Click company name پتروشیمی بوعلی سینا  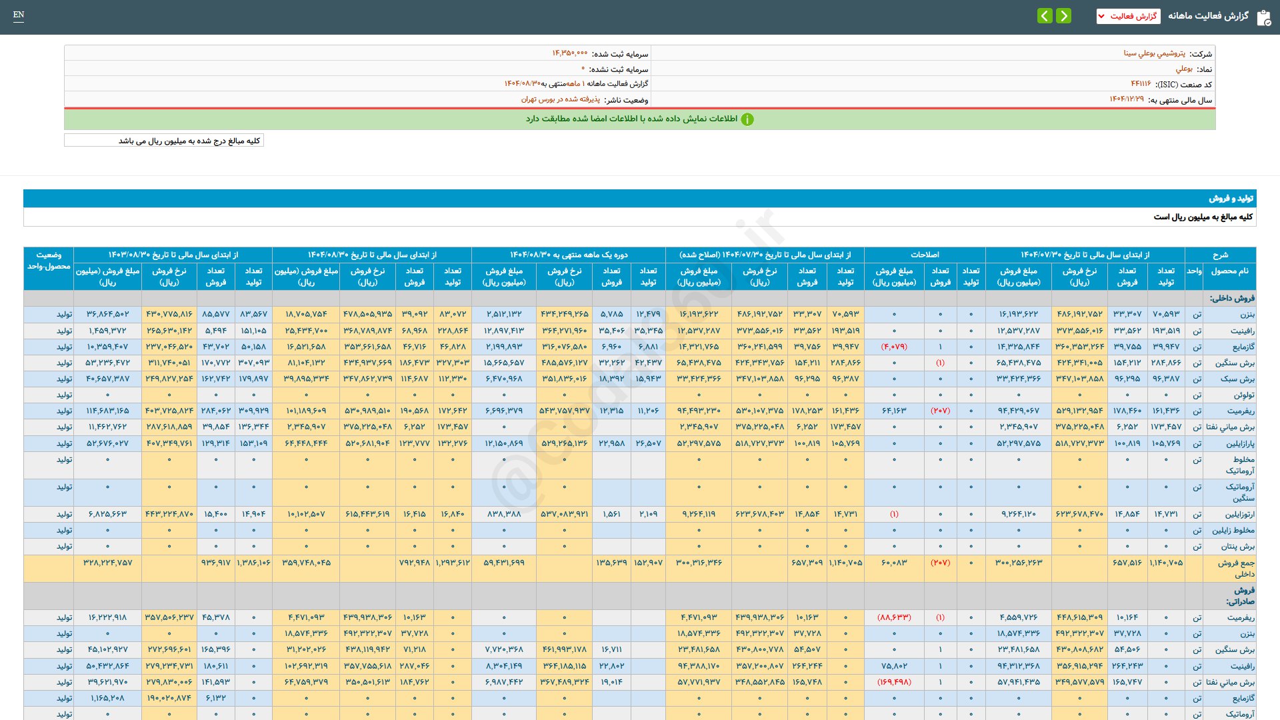click(x=1154, y=53)
